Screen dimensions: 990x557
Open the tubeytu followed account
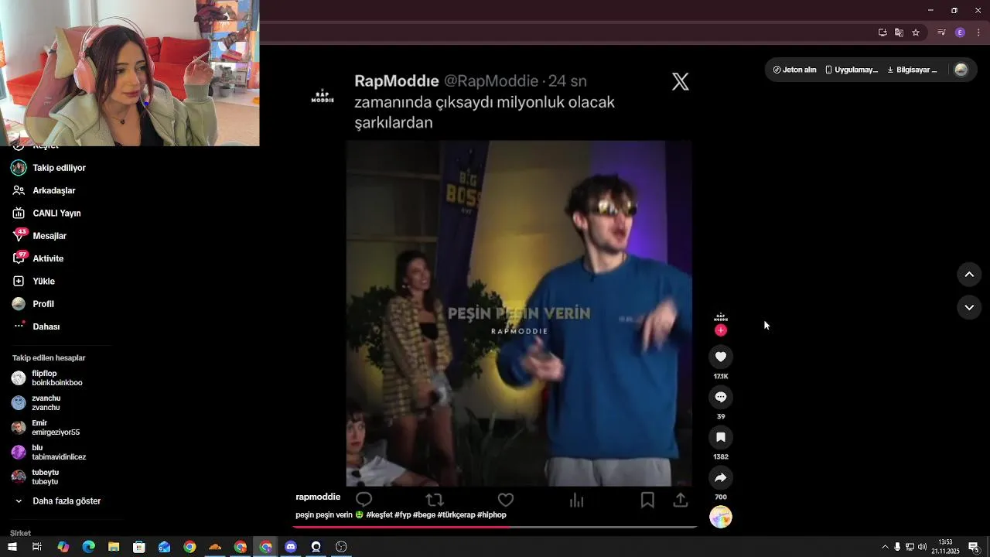tap(36, 477)
